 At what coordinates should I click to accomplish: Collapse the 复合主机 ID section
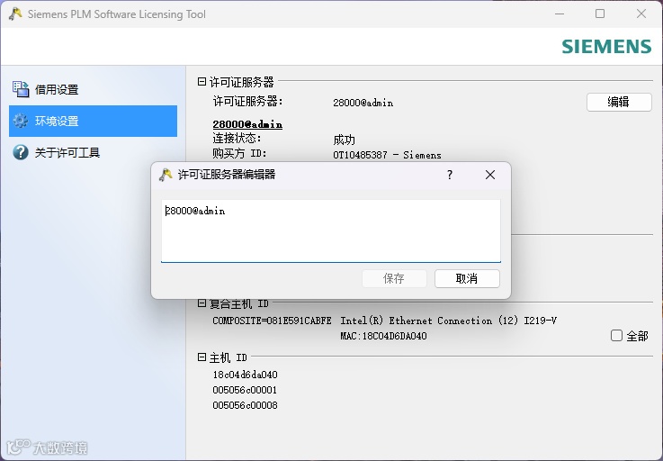pyautogui.click(x=202, y=303)
